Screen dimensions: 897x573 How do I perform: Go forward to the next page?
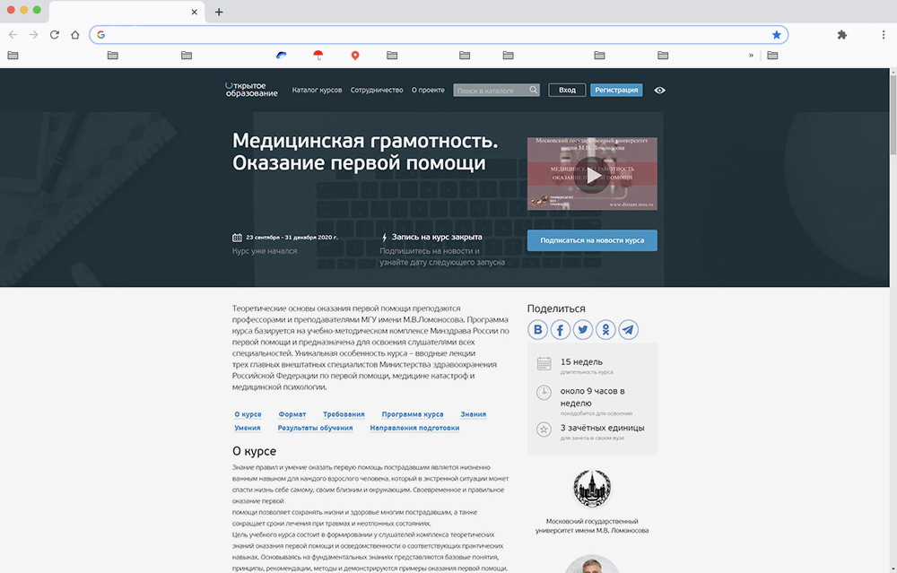click(x=34, y=35)
